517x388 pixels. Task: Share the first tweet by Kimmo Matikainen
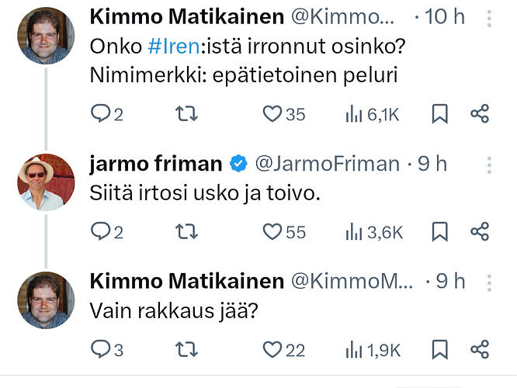point(480,114)
